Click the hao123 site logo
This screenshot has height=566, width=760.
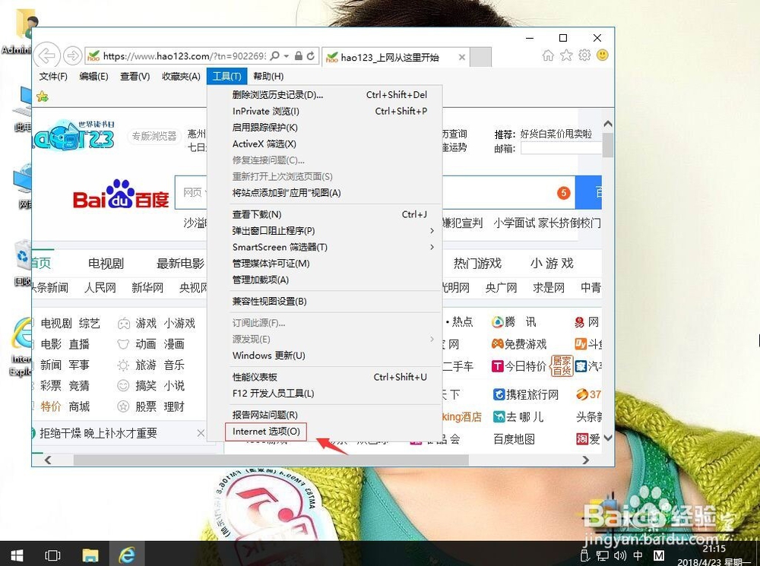pos(74,134)
